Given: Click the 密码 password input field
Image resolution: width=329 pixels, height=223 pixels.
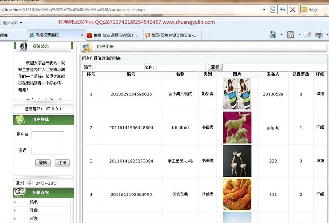Looking at the screenshot, I should click(x=48, y=150).
